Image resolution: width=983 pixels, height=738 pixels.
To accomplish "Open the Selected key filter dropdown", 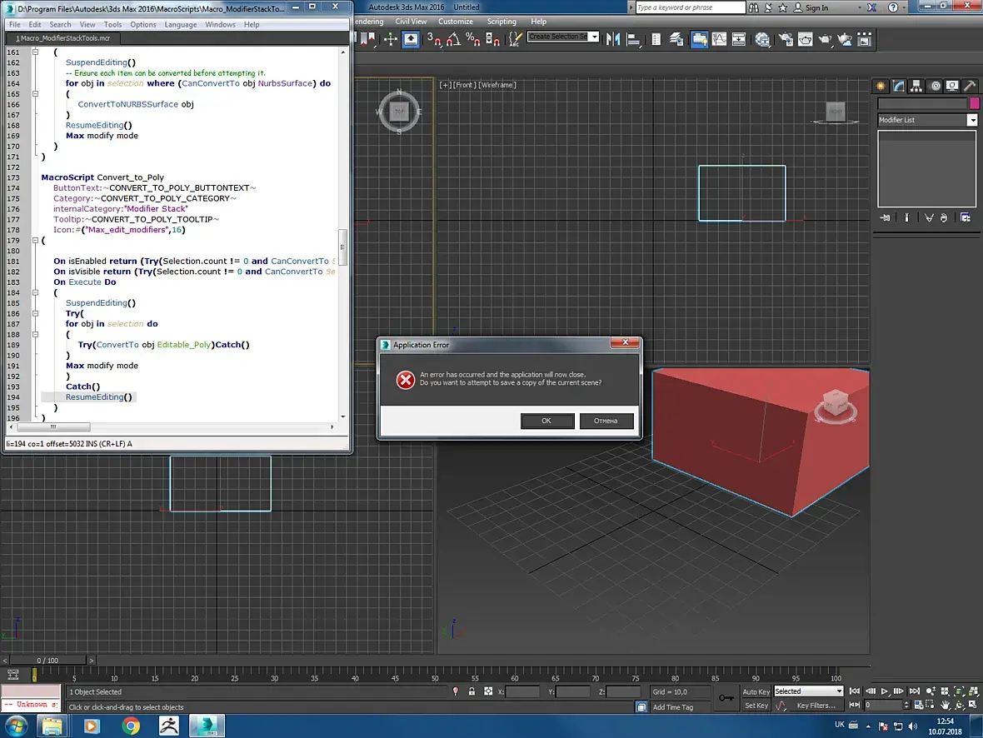I will click(809, 691).
